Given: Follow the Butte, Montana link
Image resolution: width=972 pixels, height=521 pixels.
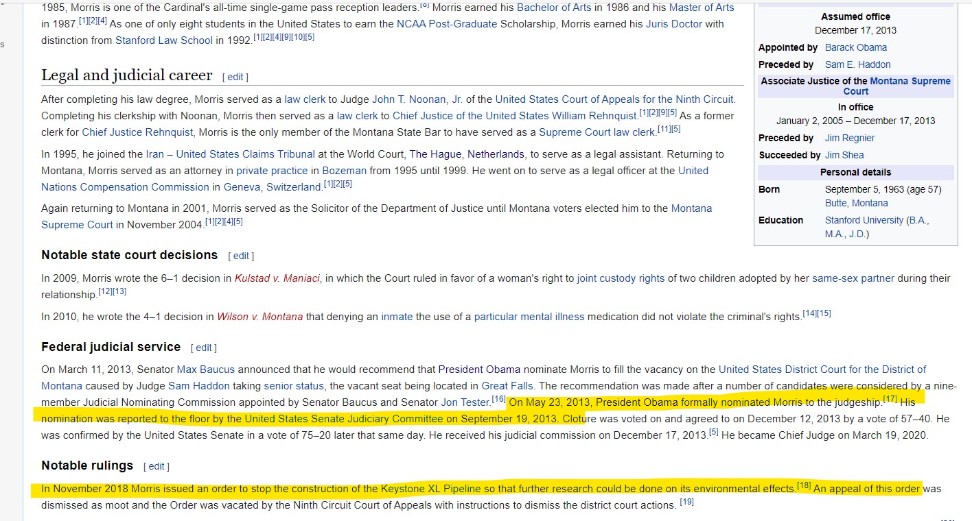Looking at the screenshot, I should [x=856, y=203].
